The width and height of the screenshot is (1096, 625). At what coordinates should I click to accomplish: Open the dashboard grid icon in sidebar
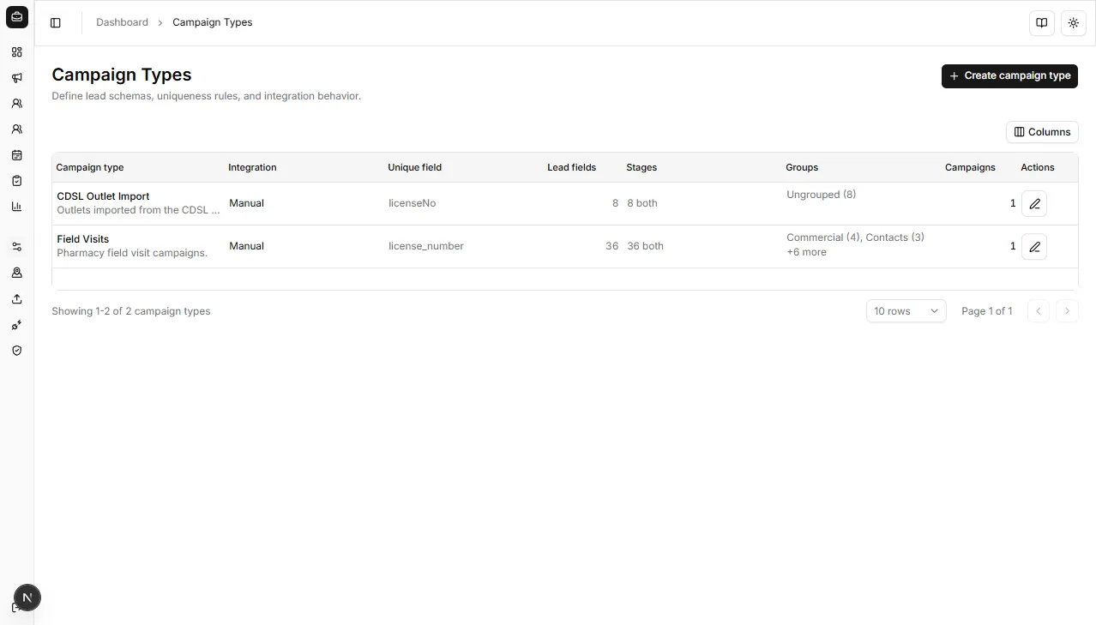[16, 52]
